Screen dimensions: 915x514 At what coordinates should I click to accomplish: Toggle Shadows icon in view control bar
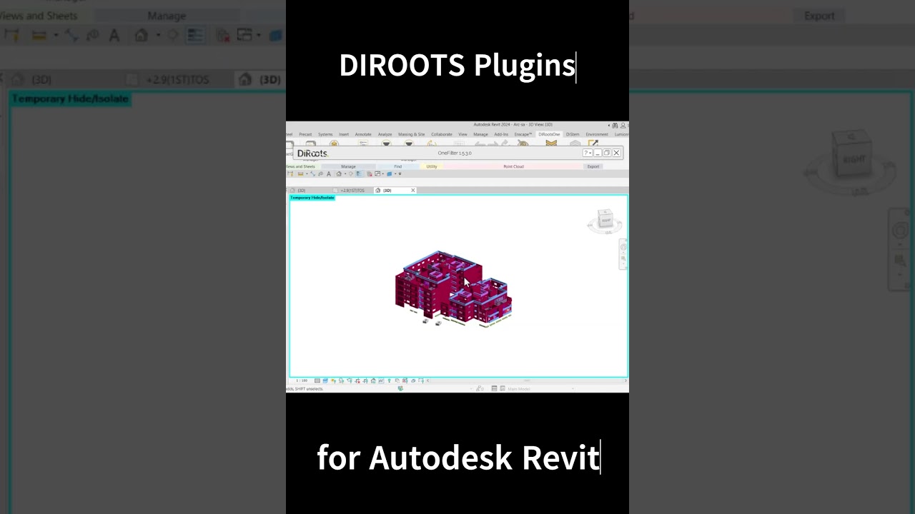341,381
